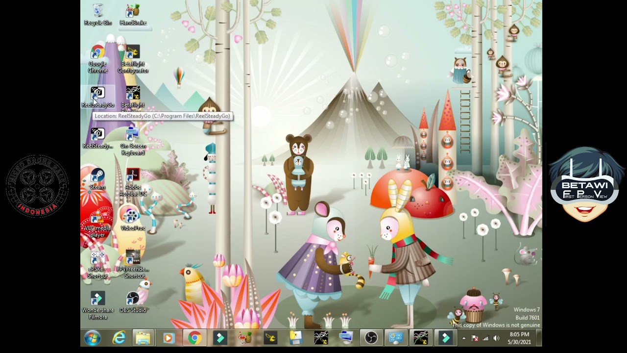The image size is (627, 353).
Task: Select the Wondershare Filmora desktop shortcut
Action: point(97,306)
